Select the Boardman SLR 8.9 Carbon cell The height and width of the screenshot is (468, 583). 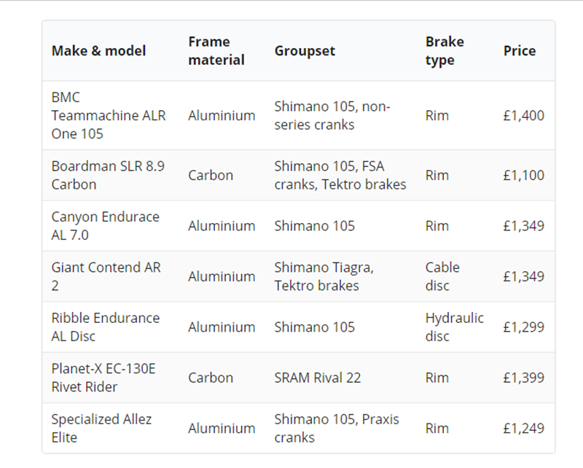tap(108, 175)
